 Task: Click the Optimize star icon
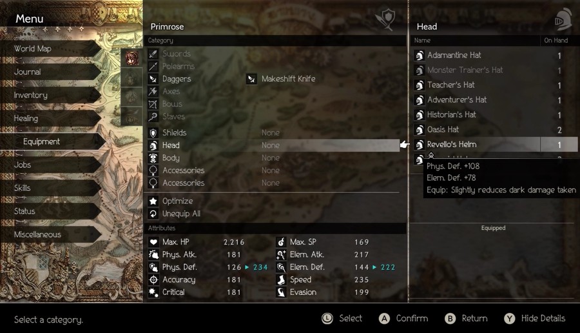[x=153, y=201]
